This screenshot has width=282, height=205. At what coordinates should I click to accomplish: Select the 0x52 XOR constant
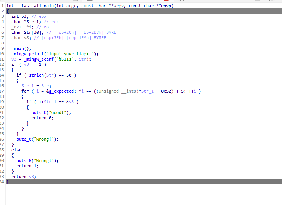[x=166, y=91]
